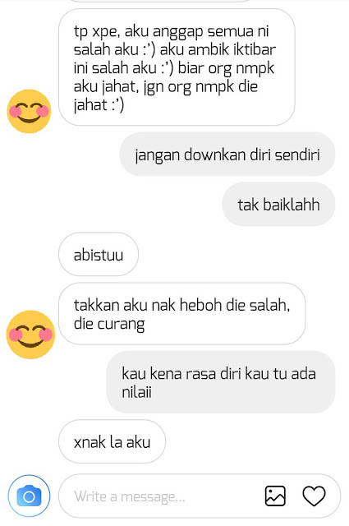Open the smiley avatar beside 'die curang' message
The width and height of the screenshot is (349, 526).
[x=30, y=335]
